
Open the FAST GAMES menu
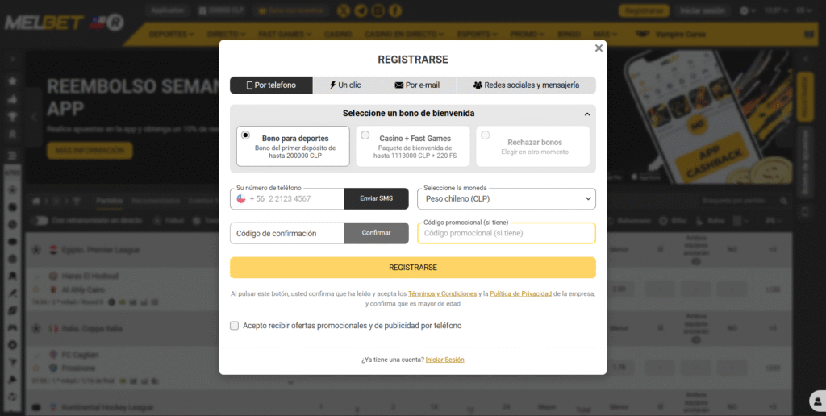point(285,34)
